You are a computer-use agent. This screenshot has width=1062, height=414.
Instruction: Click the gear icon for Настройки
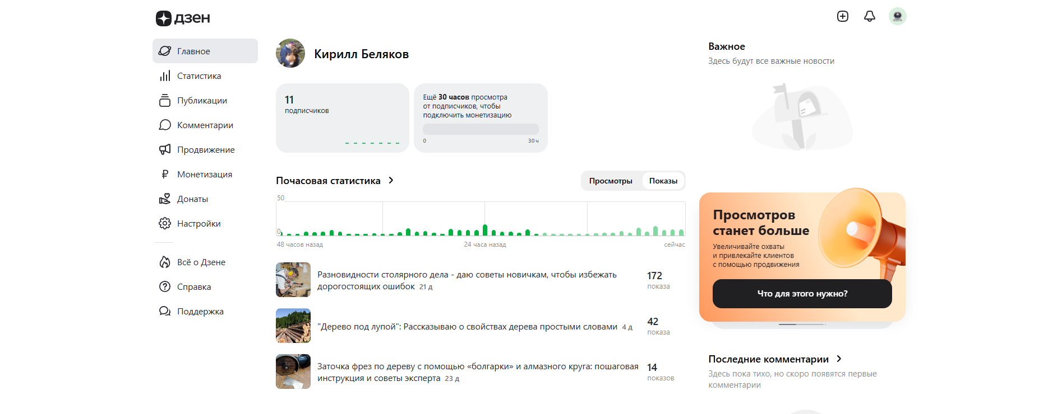pos(165,223)
